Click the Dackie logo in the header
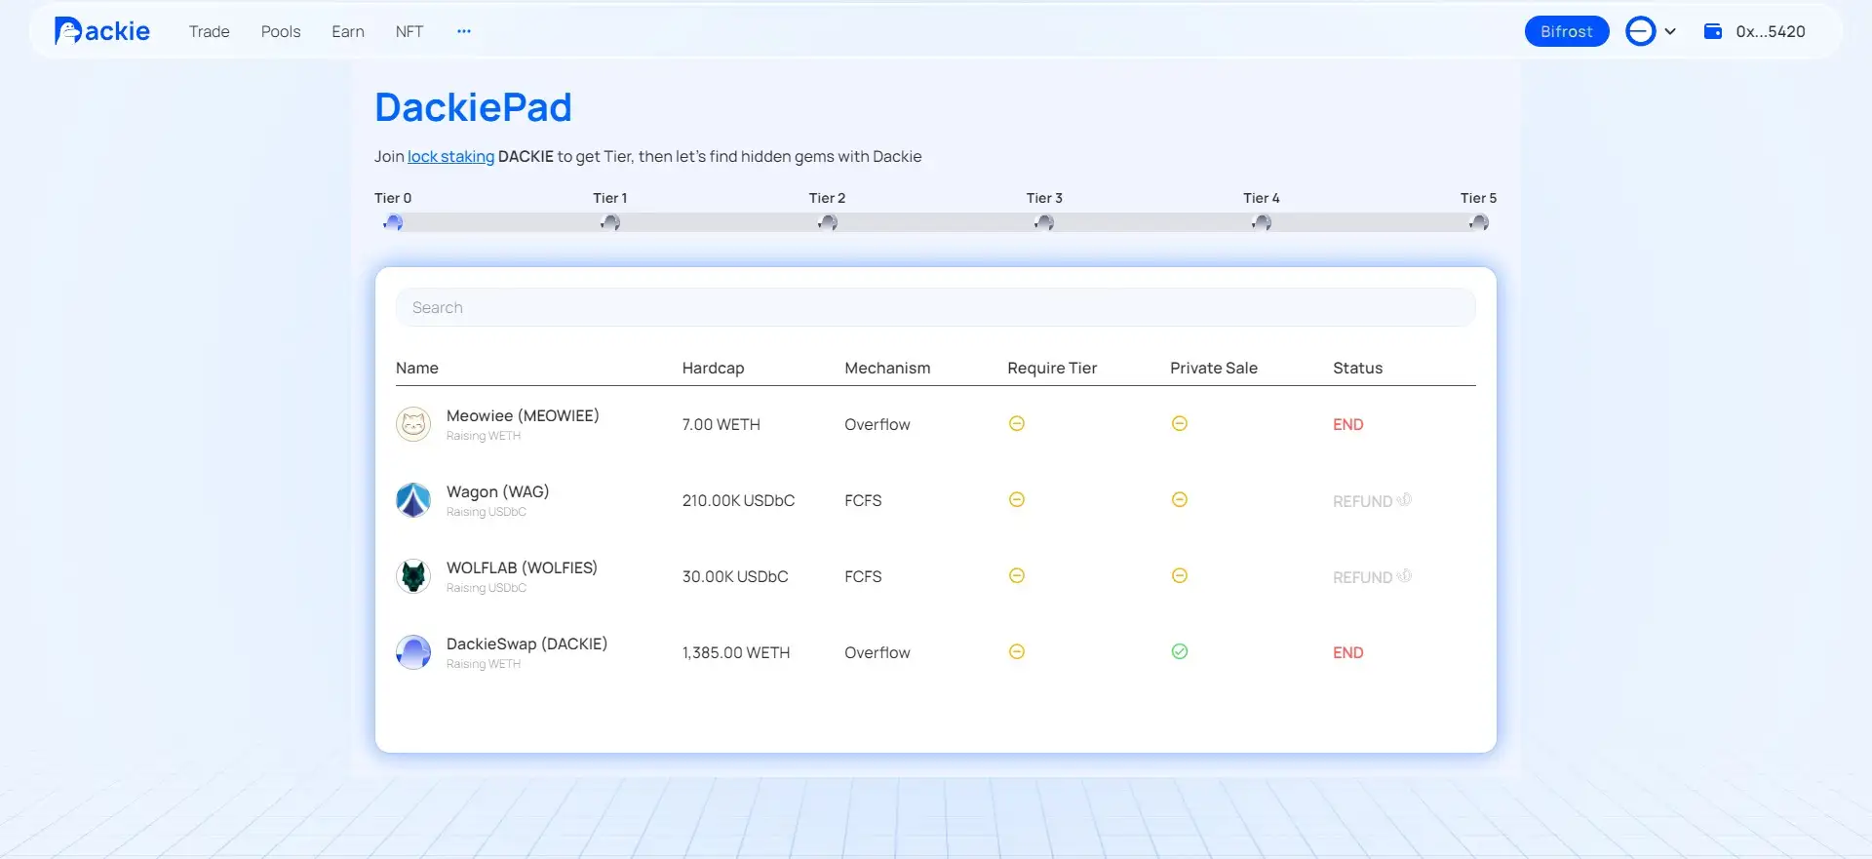The image size is (1872, 859). [x=102, y=31]
